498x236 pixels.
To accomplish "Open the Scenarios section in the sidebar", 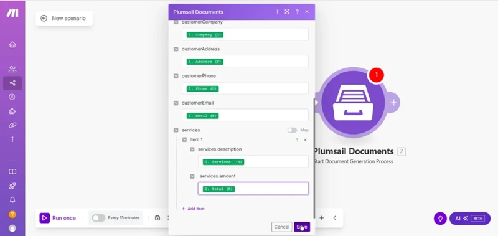I will (12, 83).
